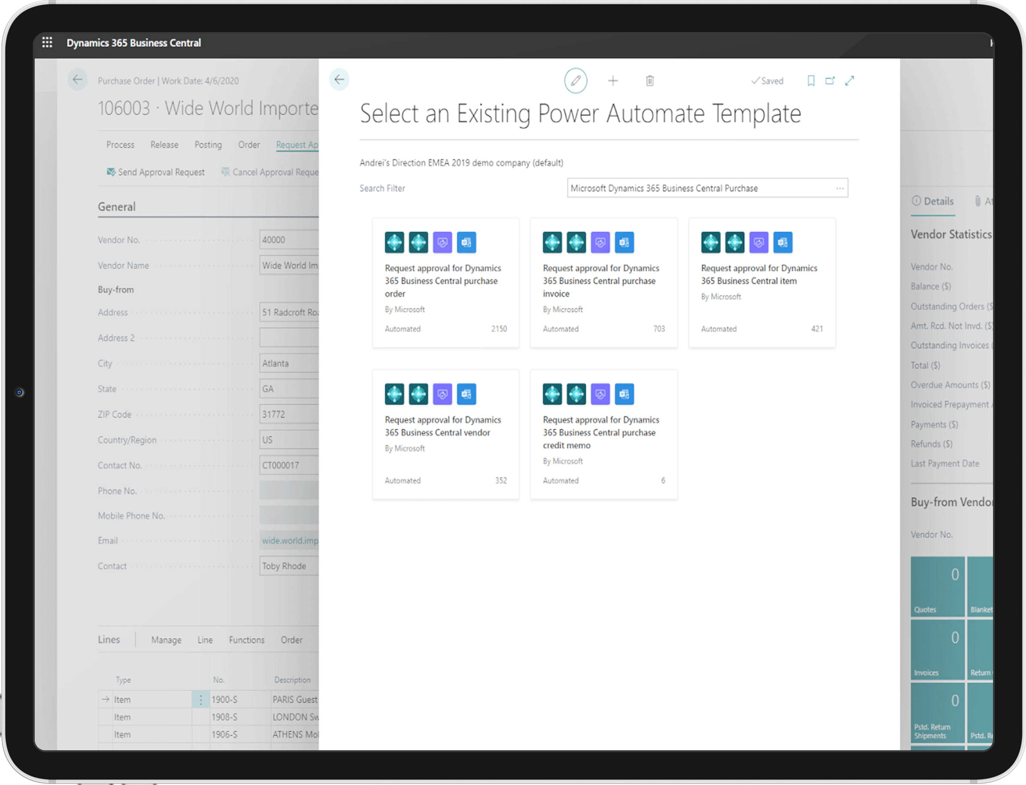
Task: Click Outlook icon on purchase order card
Action: click(467, 243)
